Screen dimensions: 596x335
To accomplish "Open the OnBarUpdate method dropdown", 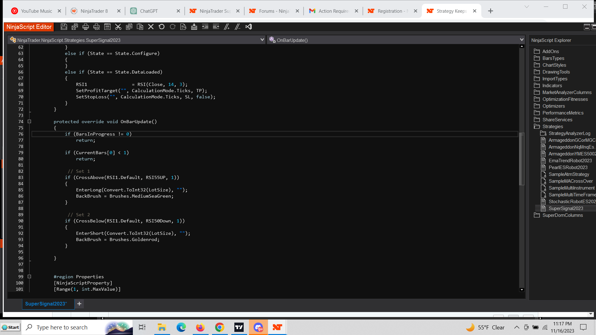I will tap(521, 40).
